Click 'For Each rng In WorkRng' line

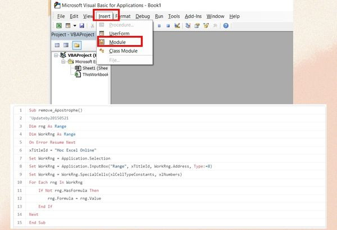[56, 182]
